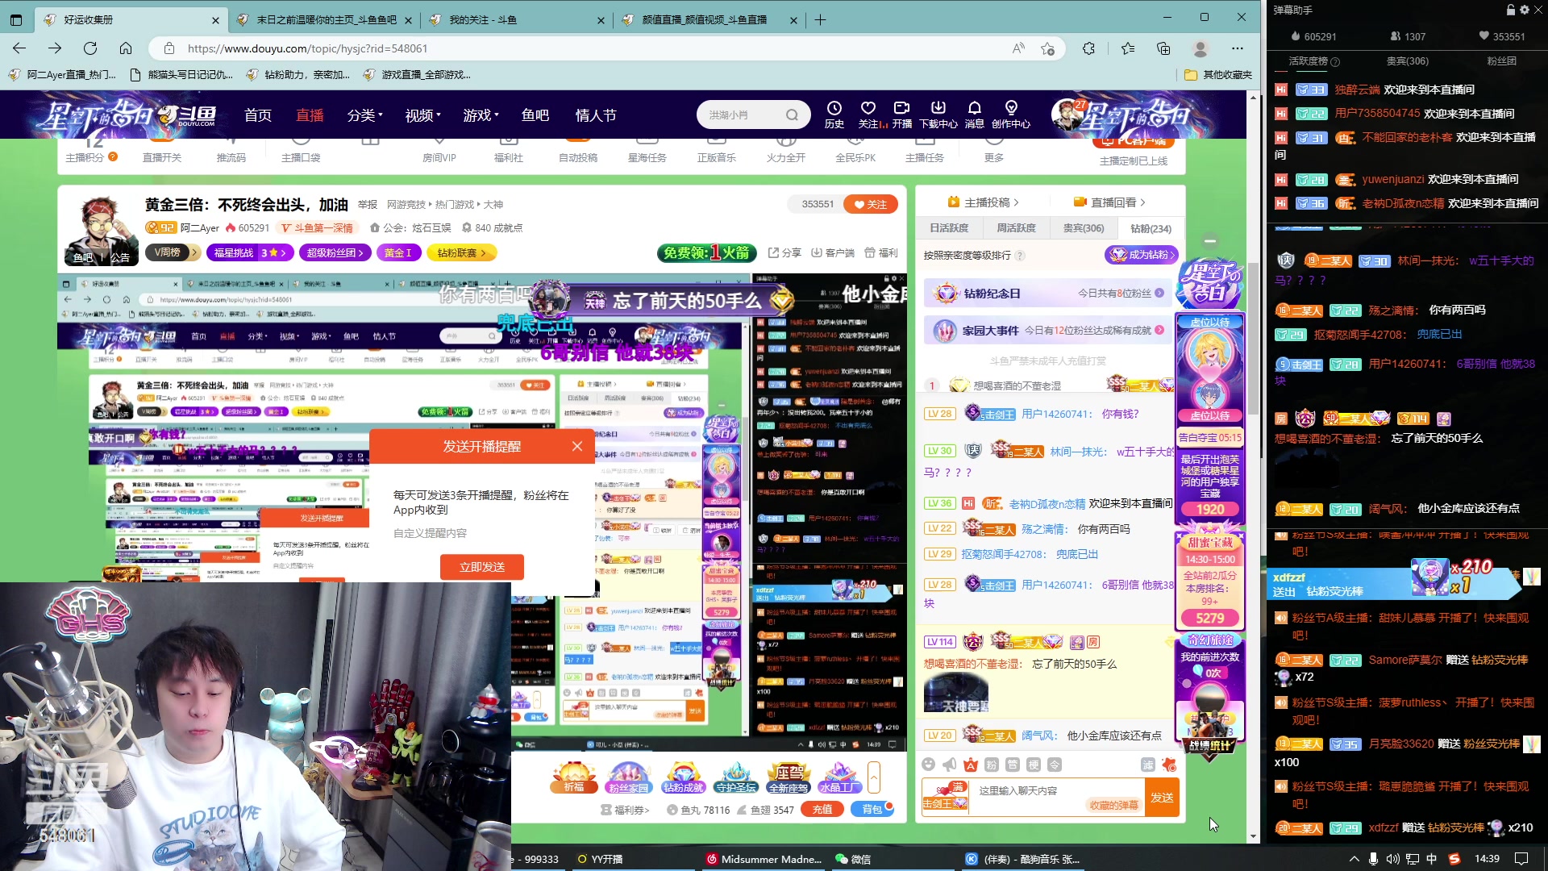Expand 直播回看 chevron
The width and height of the screenshot is (1548, 871).
point(1142,202)
